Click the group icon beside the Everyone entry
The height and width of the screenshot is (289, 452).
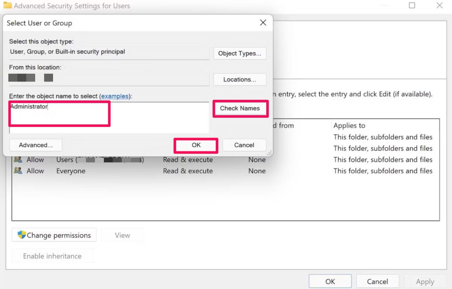pyautogui.click(x=18, y=171)
